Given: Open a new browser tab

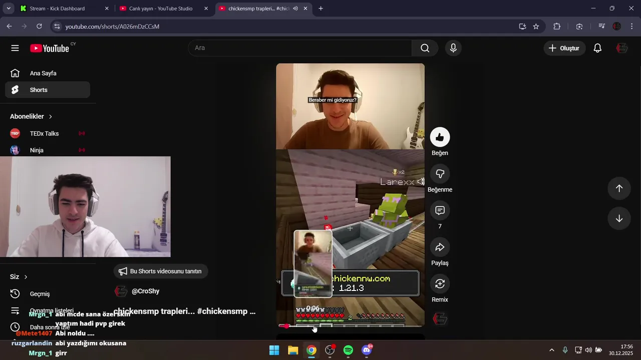Looking at the screenshot, I should [321, 8].
